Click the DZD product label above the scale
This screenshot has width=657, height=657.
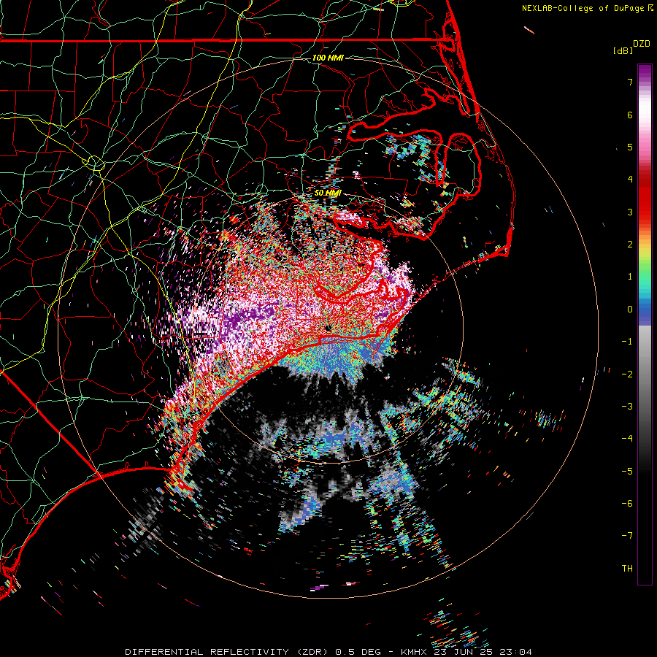(x=642, y=44)
